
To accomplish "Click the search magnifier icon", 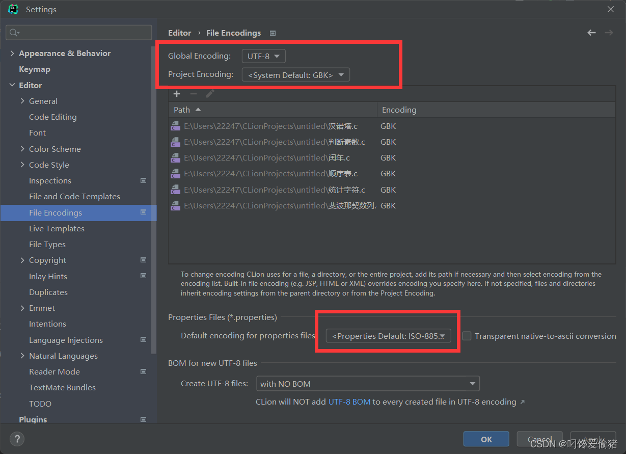I will [x=14, y=33].
